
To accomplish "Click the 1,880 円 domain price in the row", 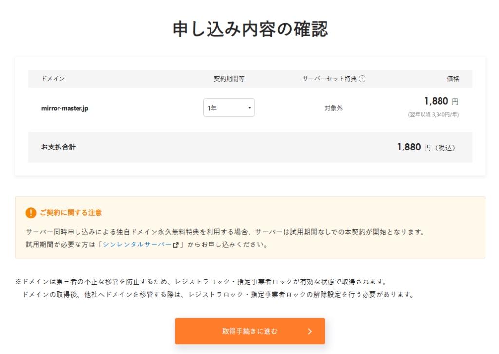I will tap(441, 101).
